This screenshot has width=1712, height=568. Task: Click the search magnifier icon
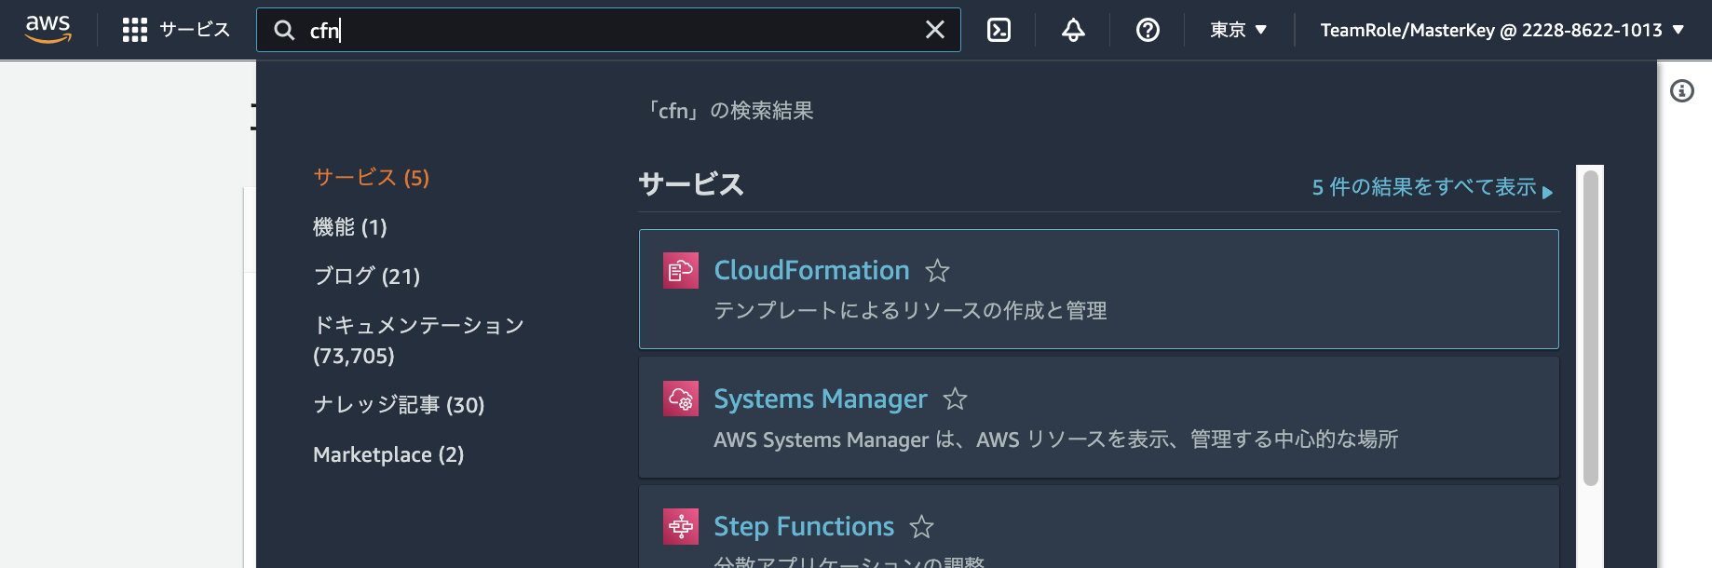pos(284,30)
